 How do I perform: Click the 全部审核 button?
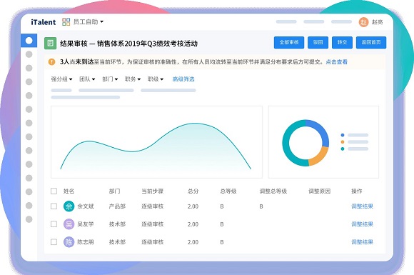tap(289, 43)
